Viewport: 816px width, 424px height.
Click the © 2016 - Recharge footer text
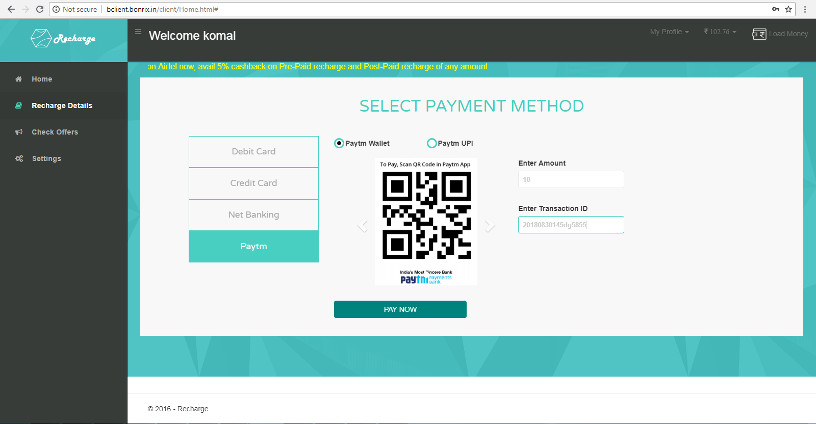pos(178,409)
